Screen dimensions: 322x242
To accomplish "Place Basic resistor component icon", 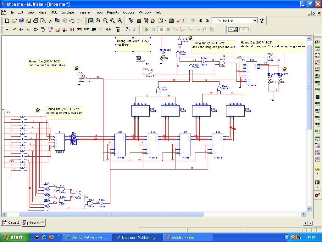I will (14, 29).
